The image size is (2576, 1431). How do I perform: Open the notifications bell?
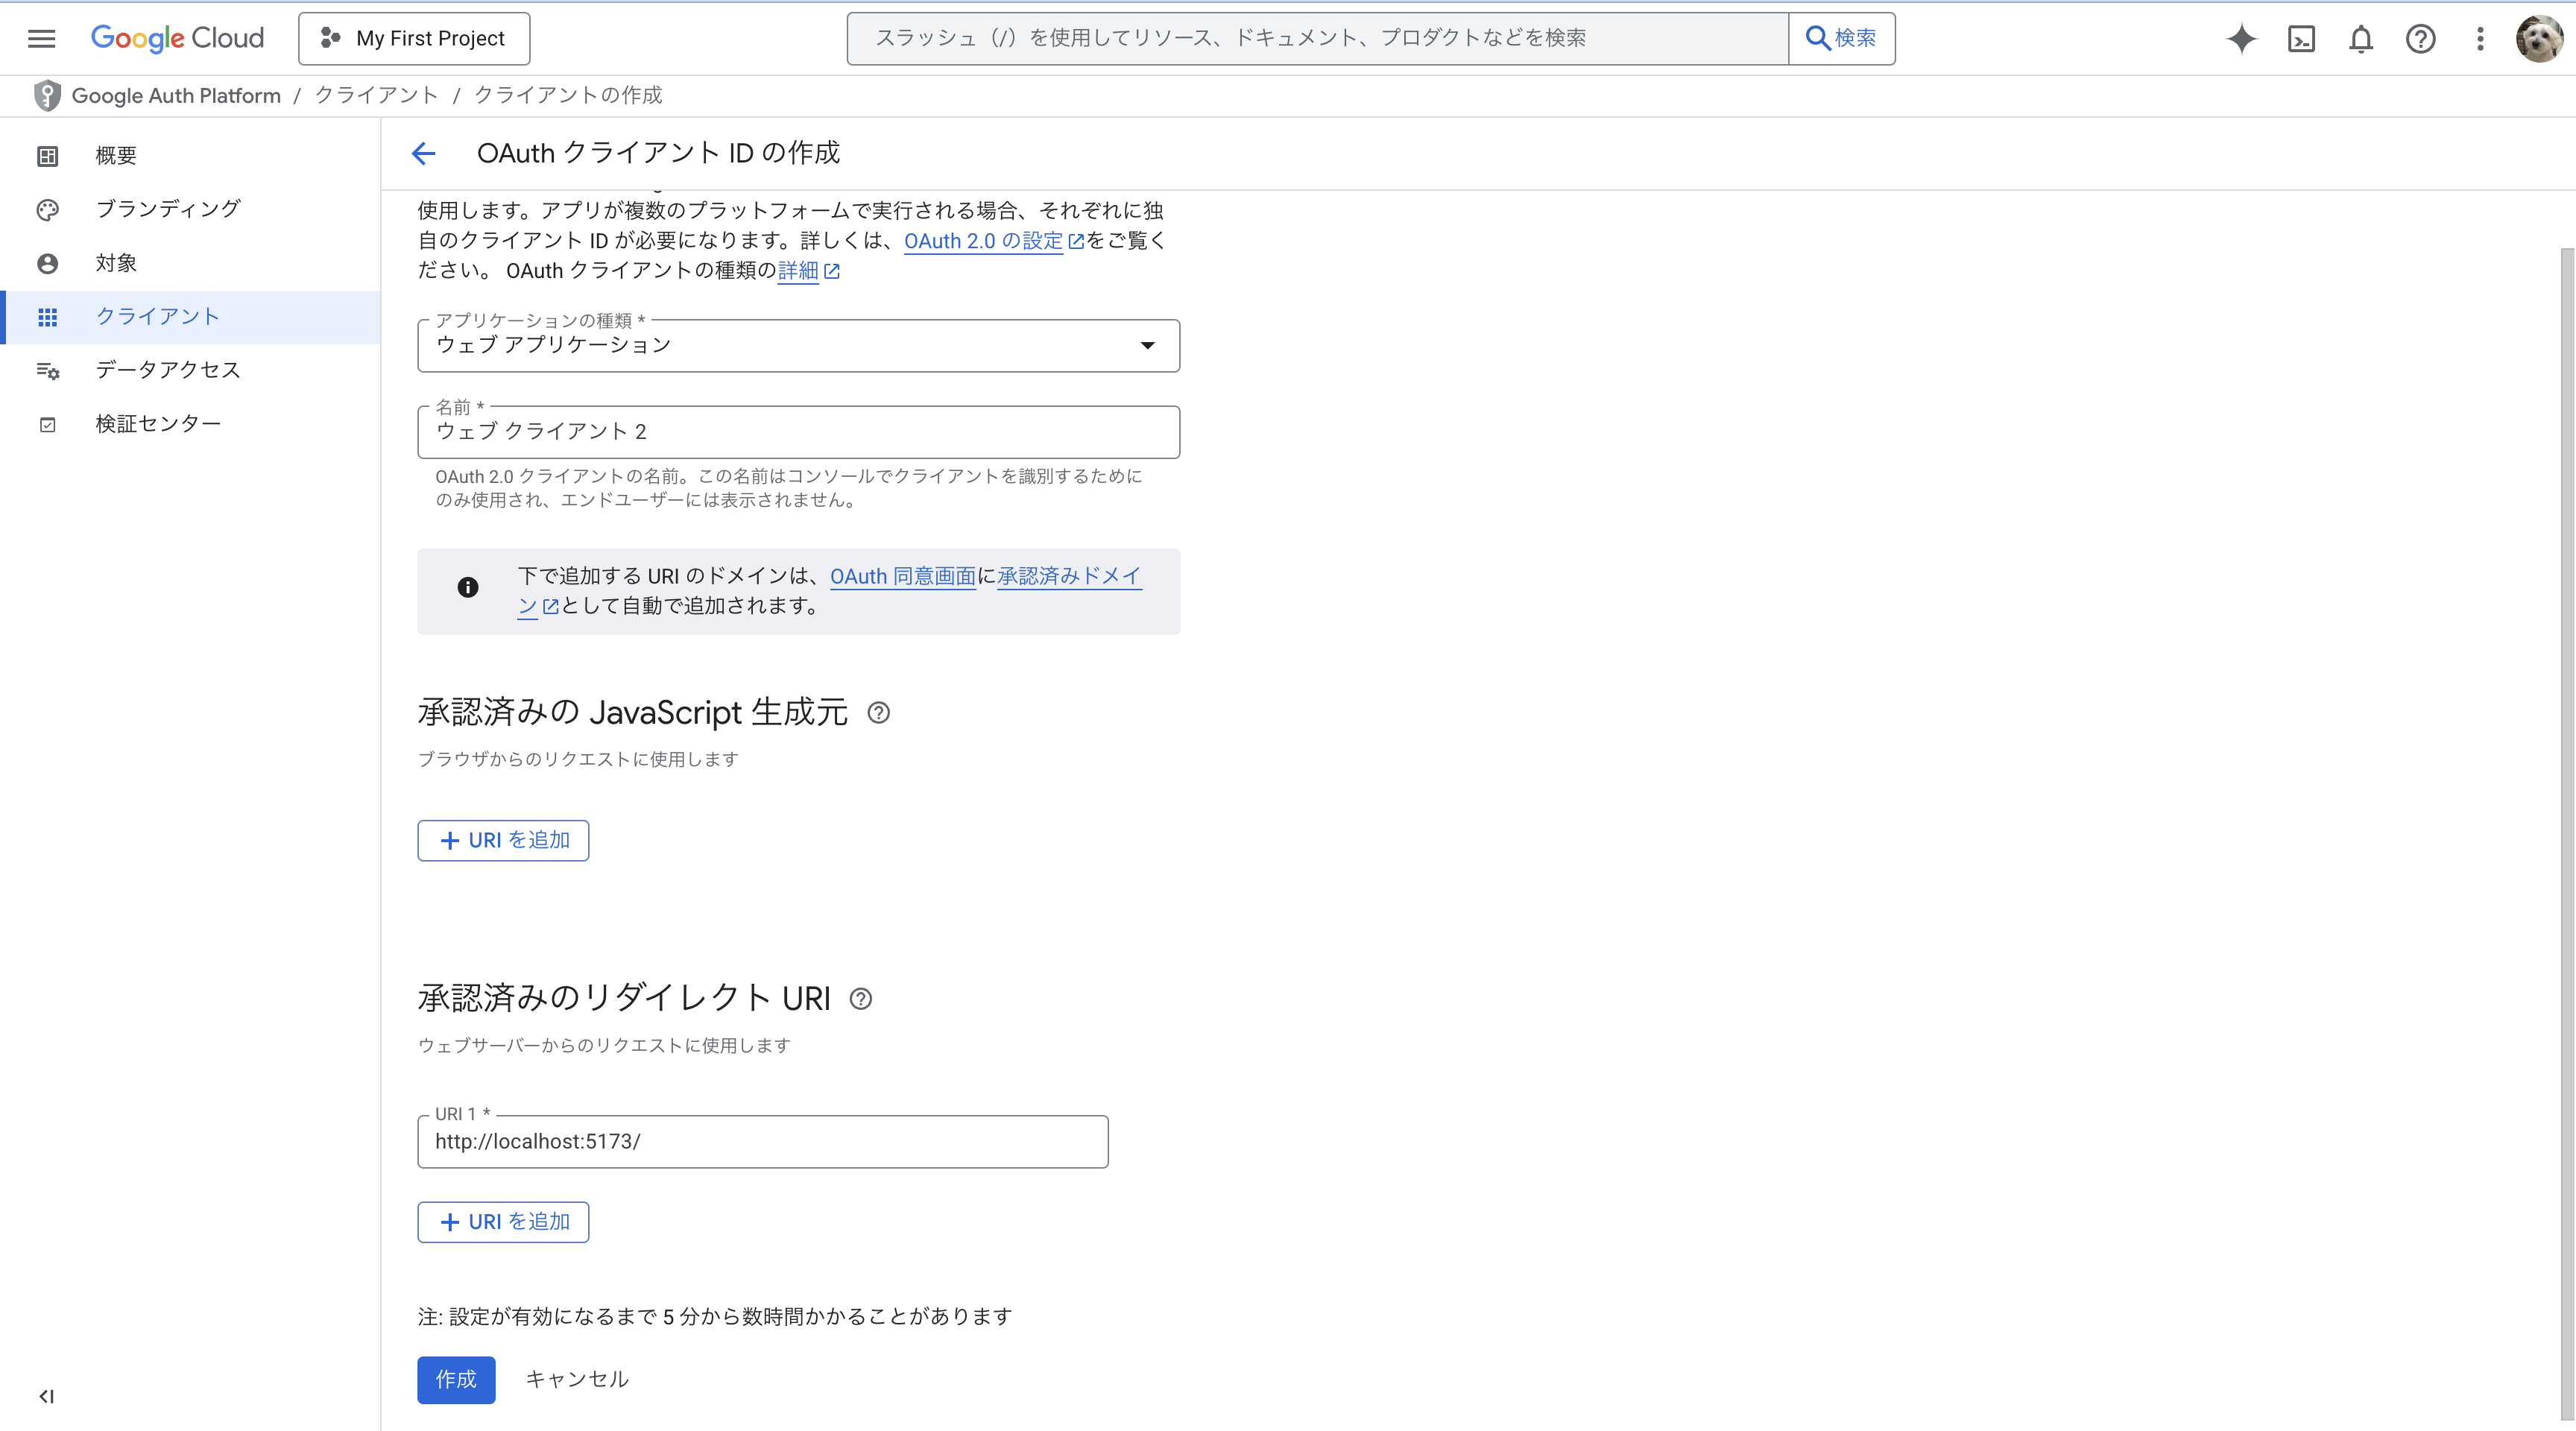2361,38
